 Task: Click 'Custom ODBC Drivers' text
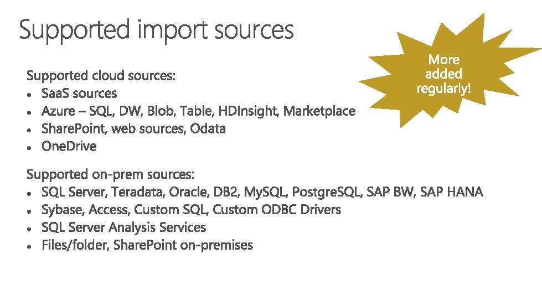277,210
